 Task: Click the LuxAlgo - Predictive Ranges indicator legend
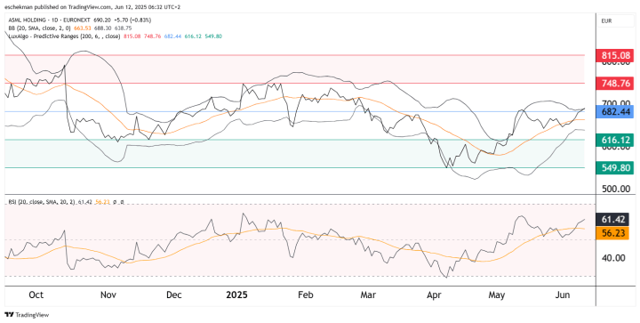coord(64,36)
